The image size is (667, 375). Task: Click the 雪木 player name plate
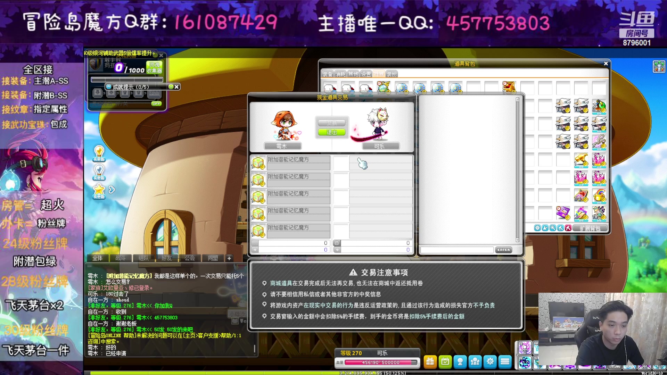click(282, 146)
